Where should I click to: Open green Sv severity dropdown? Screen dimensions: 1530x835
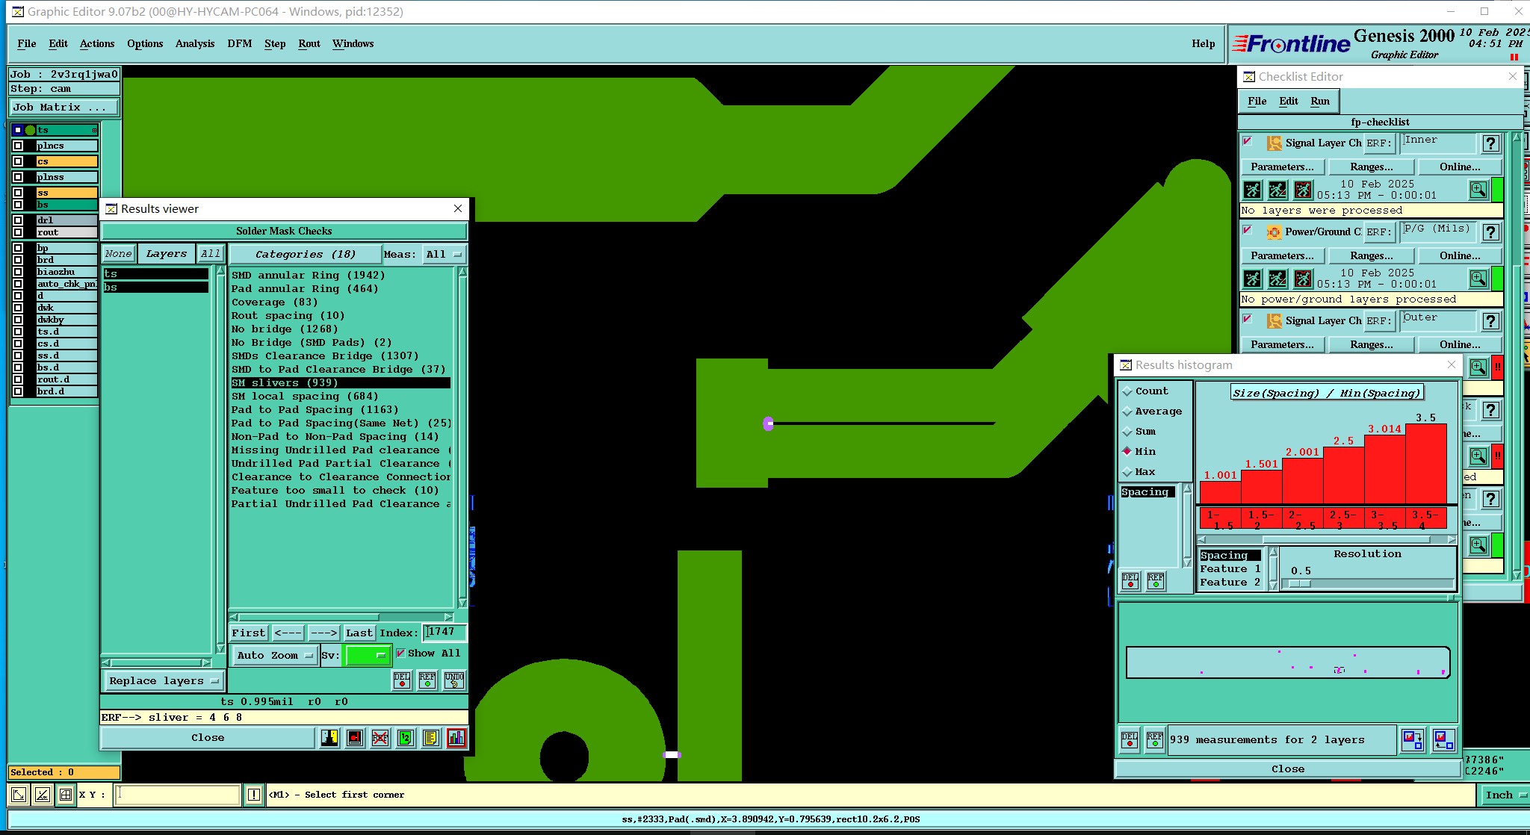coord(367,655)
